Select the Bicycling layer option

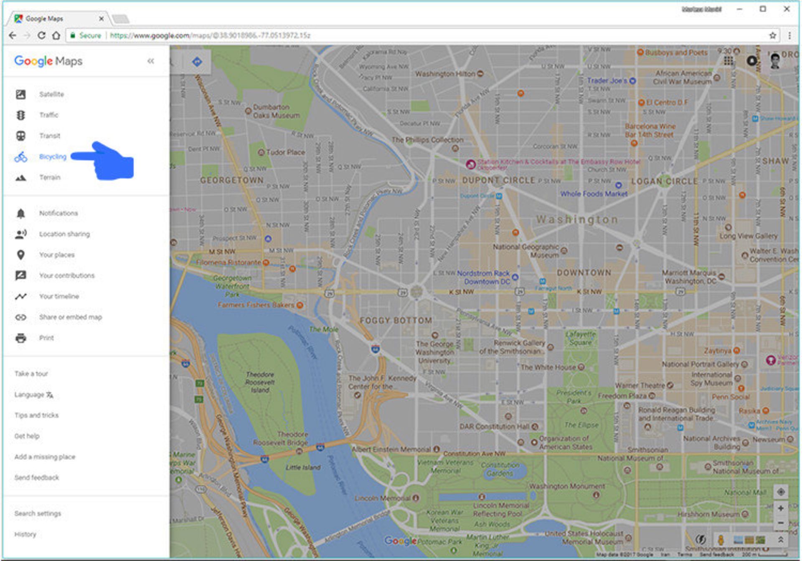point(53,157)
